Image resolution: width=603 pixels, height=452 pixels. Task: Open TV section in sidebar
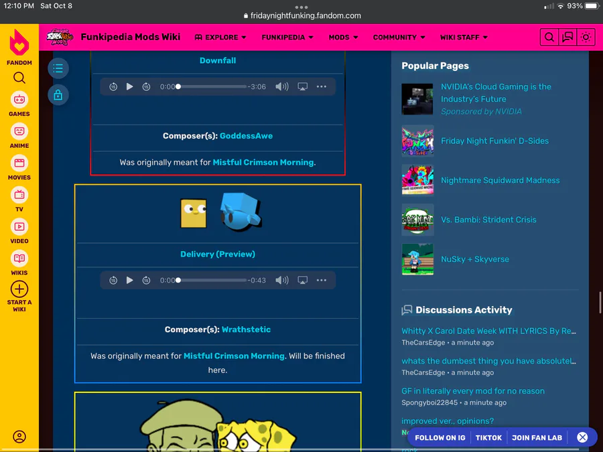[19, 200]
